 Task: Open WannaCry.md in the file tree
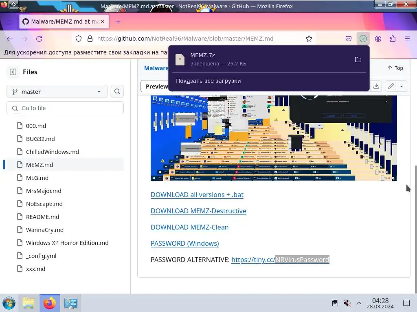pos(44,230)
